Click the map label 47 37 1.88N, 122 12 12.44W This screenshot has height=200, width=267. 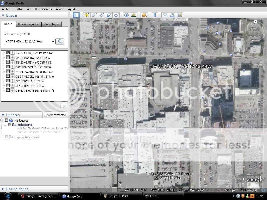click(181, 66)
